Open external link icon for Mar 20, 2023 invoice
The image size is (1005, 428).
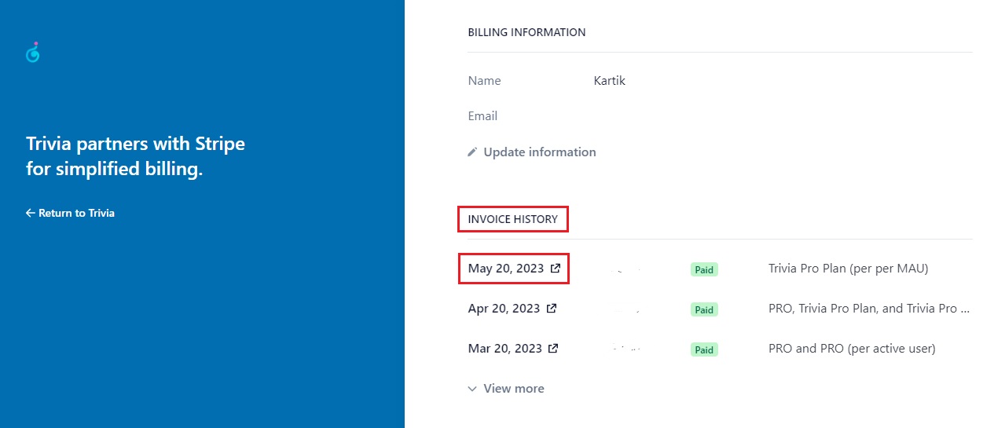[x=553, y=349]
